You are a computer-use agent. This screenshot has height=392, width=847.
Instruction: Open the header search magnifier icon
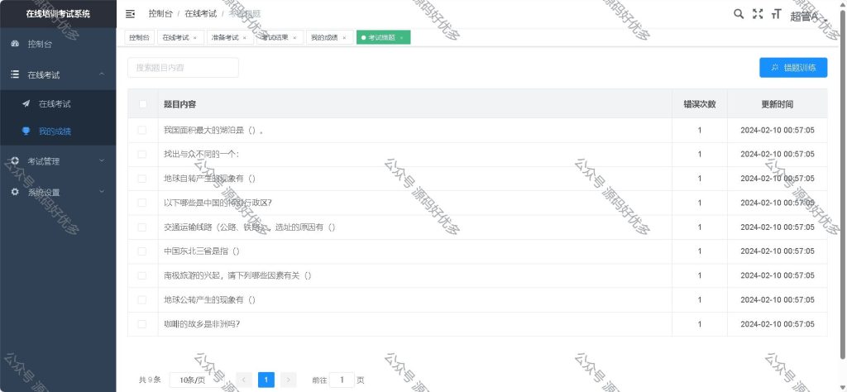click(739, 14)
